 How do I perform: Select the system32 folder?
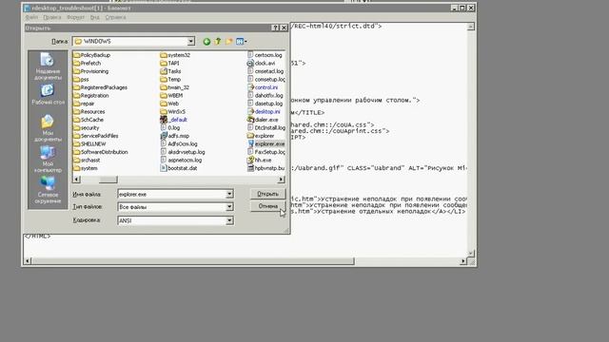pos(175,55)
